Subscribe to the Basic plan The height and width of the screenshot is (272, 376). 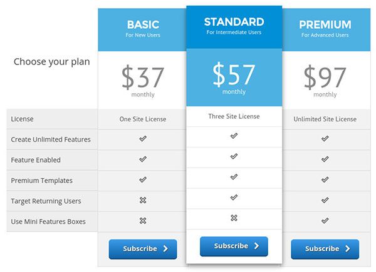pos(143,249)
